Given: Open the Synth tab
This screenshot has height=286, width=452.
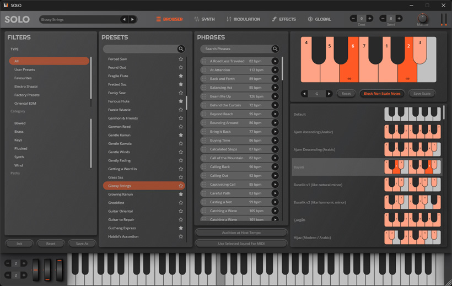Looking at the screenshot, I should 205,19.
